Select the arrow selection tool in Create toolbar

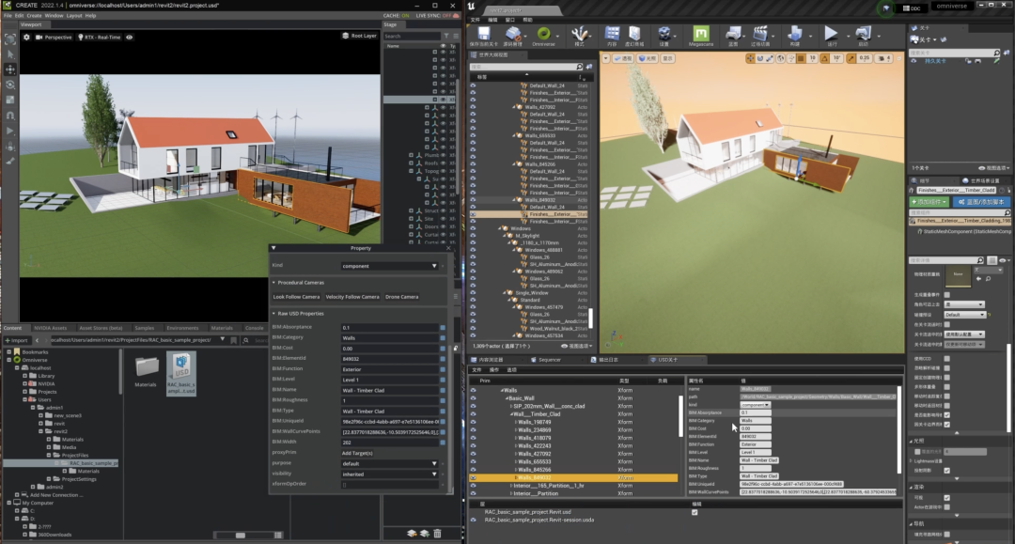pos(10,54)
